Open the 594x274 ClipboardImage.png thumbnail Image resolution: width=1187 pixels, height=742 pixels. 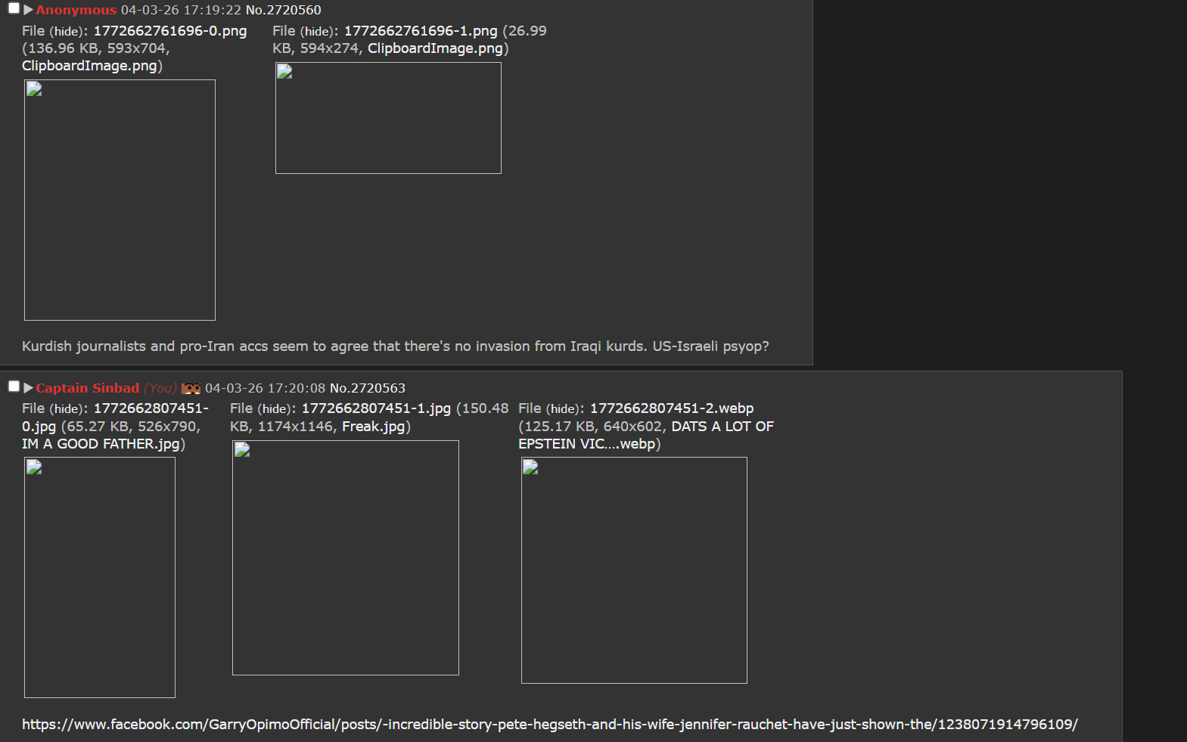pyautogui.click(x=388, y=118)
